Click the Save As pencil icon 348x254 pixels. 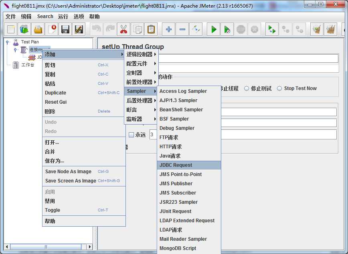79,29
